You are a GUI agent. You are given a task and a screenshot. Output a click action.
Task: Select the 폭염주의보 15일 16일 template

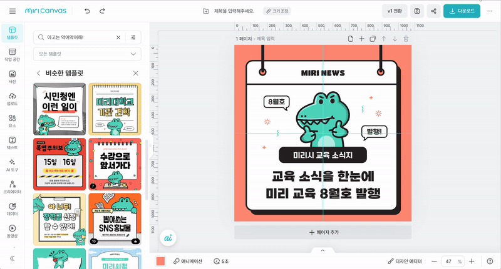[59, 164]
